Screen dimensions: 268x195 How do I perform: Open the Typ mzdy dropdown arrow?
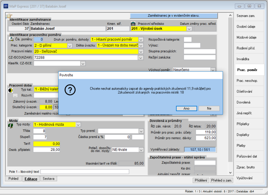78,125
